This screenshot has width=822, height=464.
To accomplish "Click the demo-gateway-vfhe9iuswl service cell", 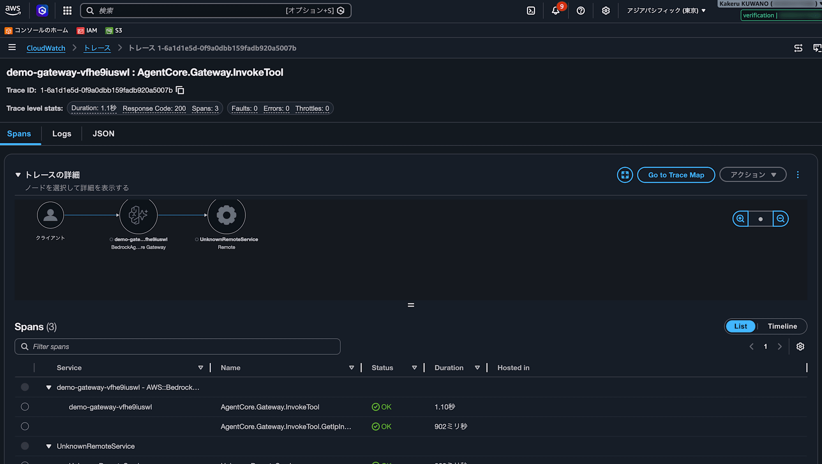I will [x=110, y=407].
